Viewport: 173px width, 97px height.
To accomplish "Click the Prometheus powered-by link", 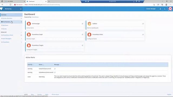I will click(x=35, y=17).
